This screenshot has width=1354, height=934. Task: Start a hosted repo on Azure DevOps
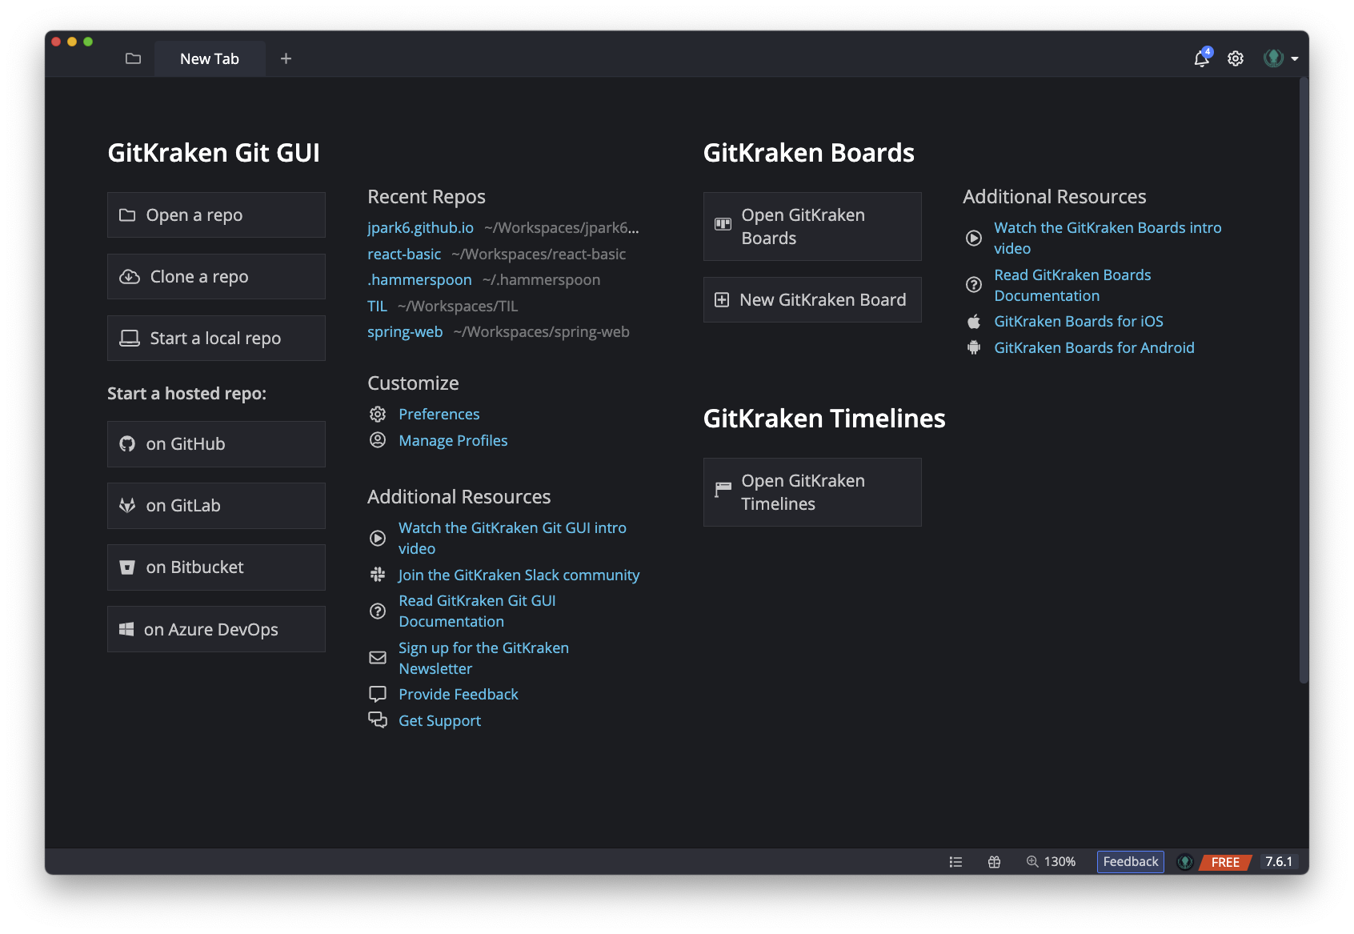click(x=216, y=629)
